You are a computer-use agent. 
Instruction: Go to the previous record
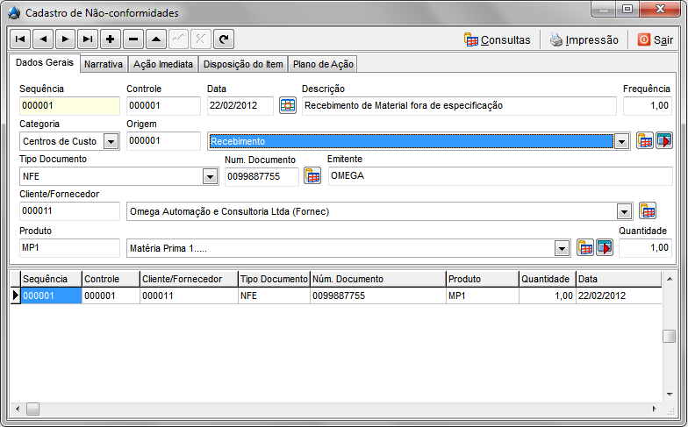tap(43, 39)
